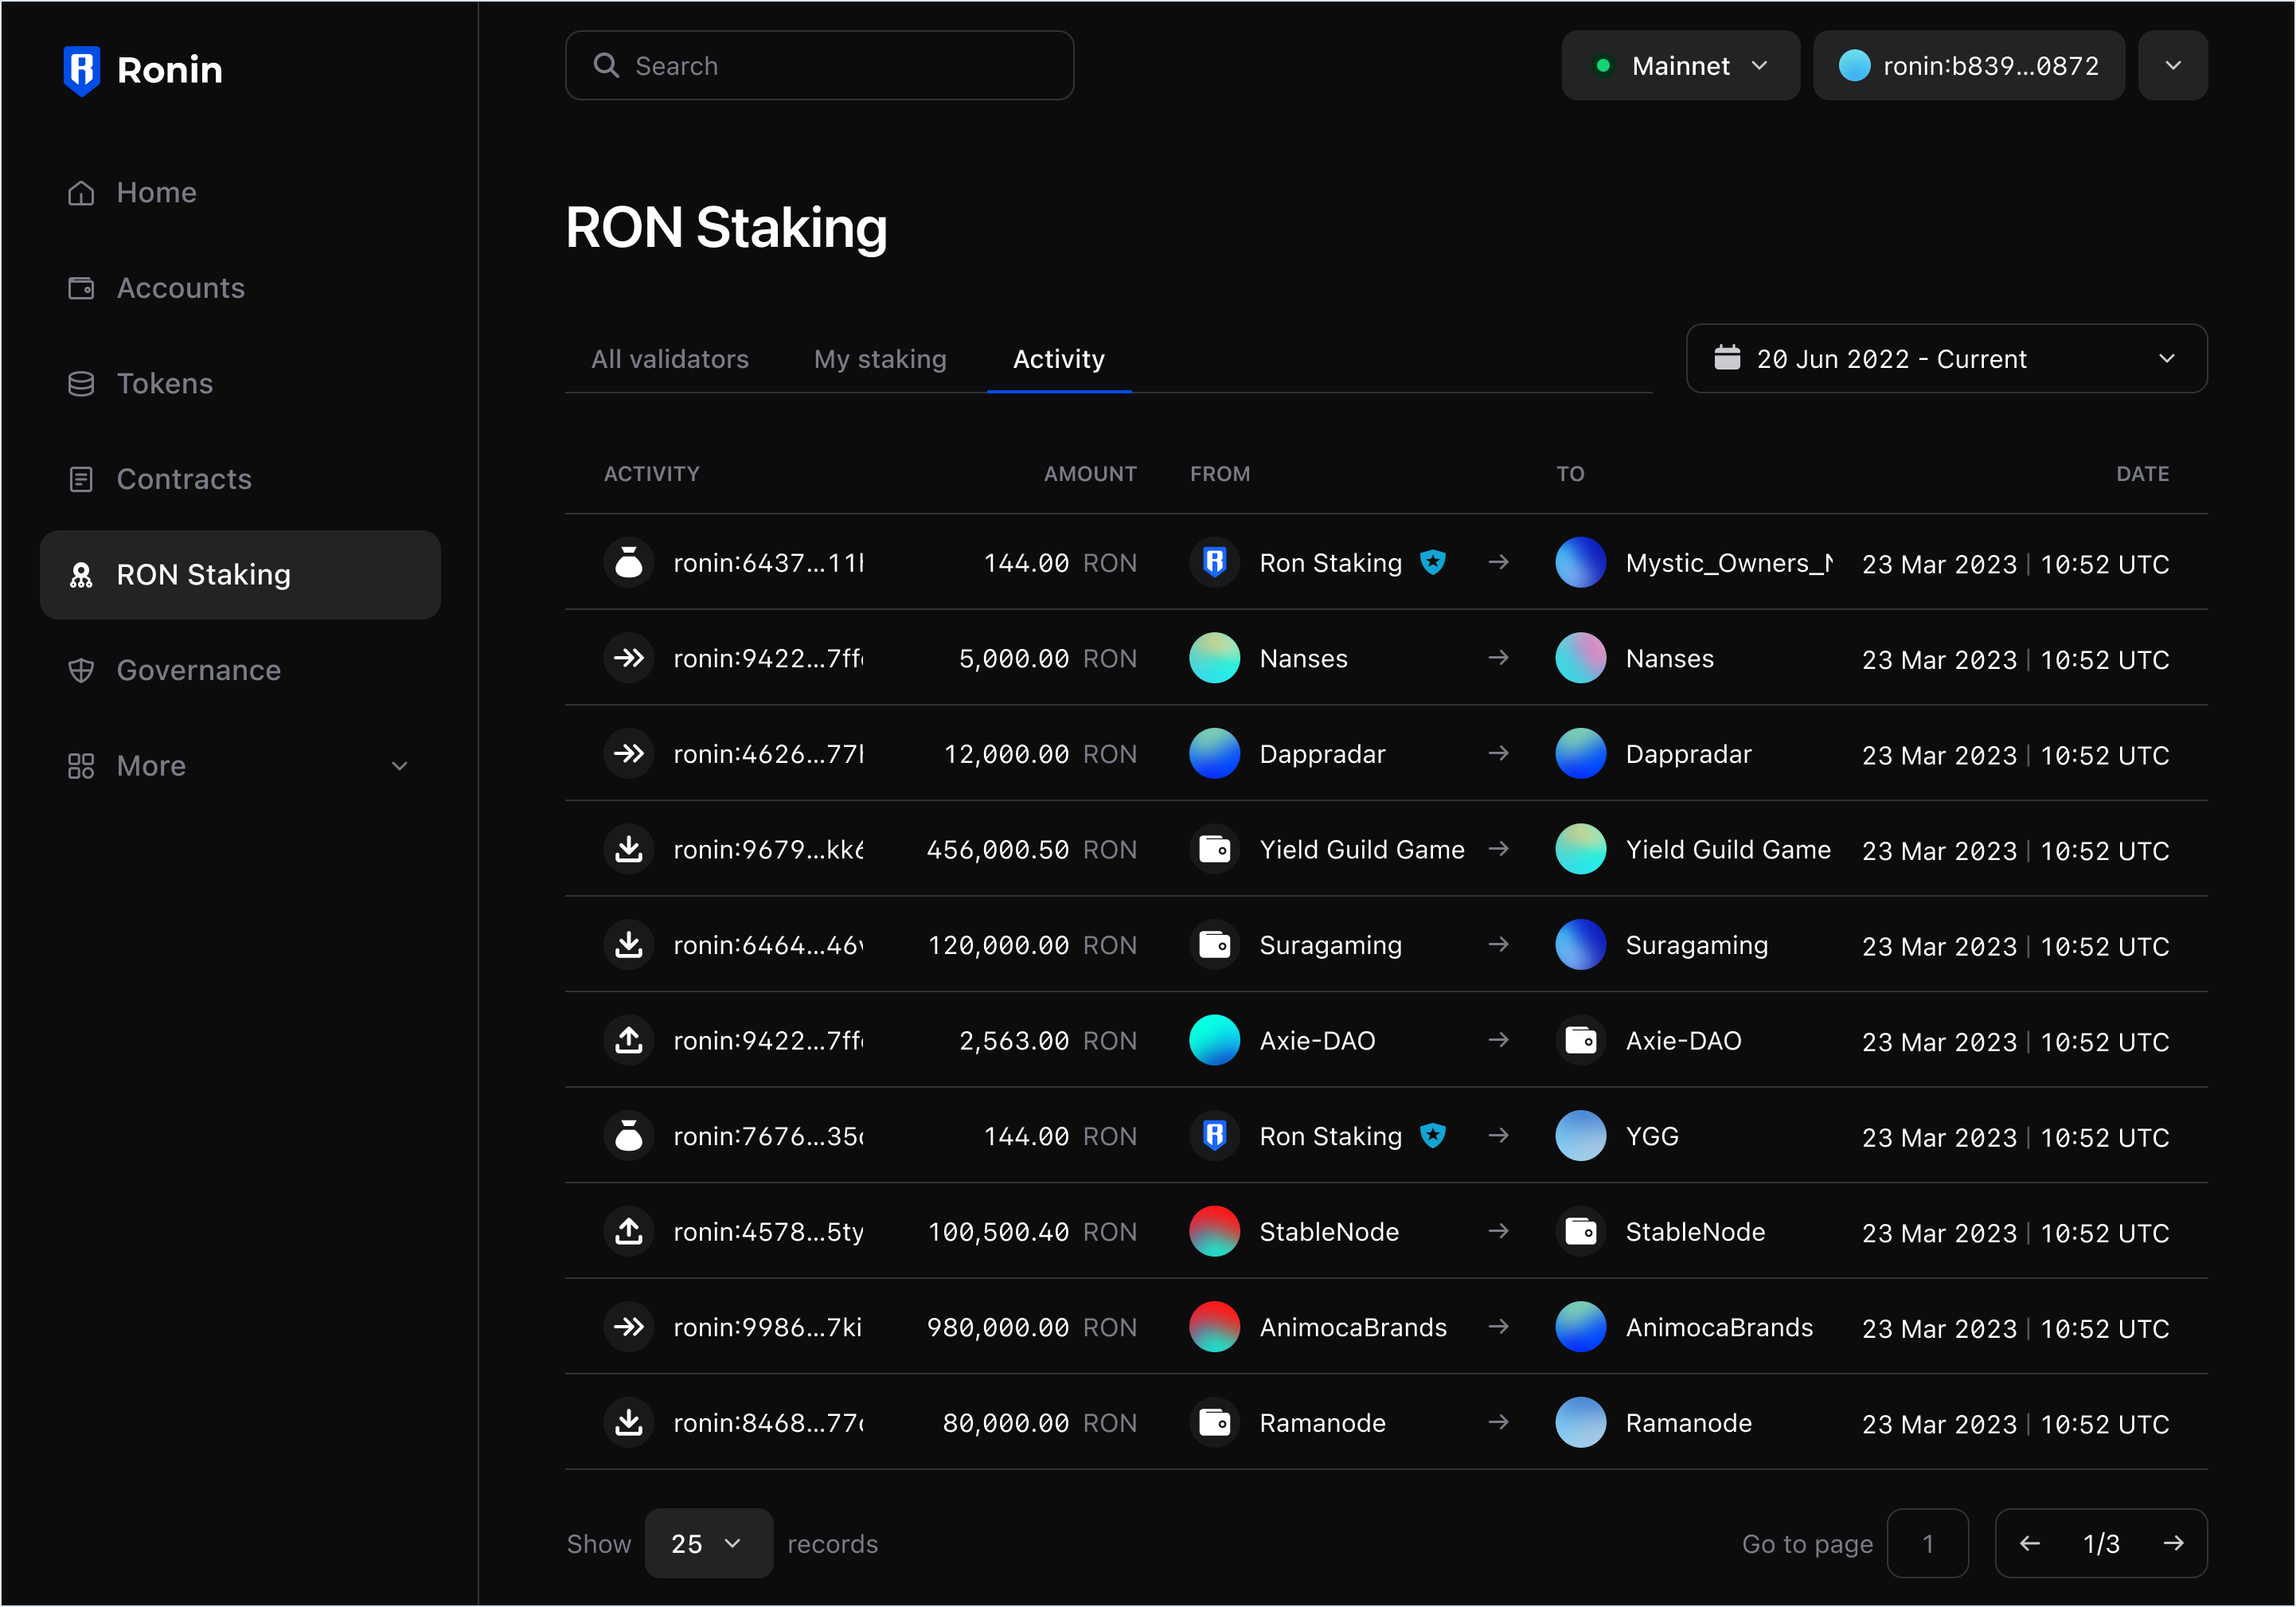Click the magnifier icon in the search box
The width and height of the screenshot is (2296, 1607).
pyautogui.click(x=606, y=65)
